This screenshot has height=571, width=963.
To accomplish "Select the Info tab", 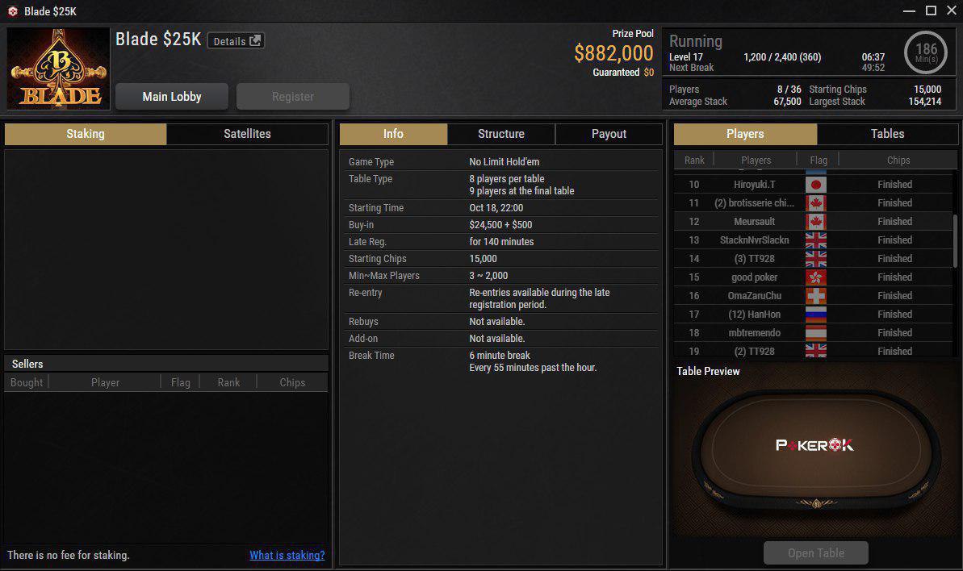I will [393, 134].
